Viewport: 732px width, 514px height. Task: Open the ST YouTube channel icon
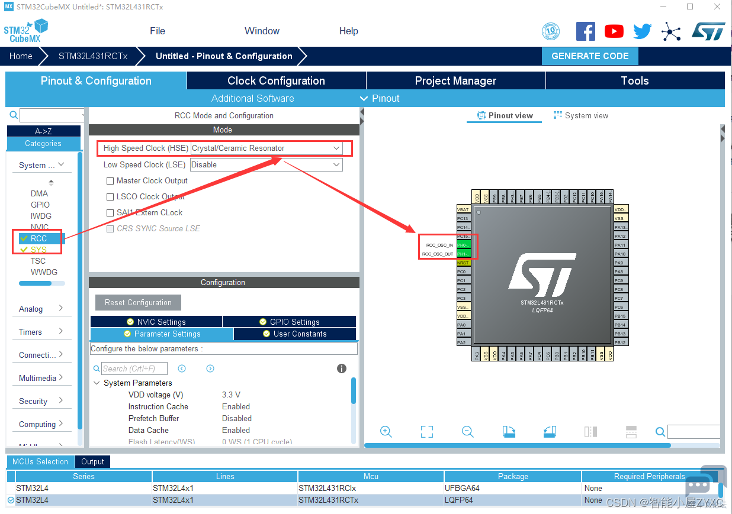(614, 31)
